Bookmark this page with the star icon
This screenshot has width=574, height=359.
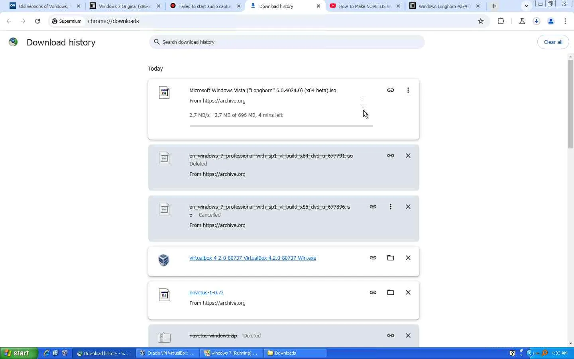point(481,21)
